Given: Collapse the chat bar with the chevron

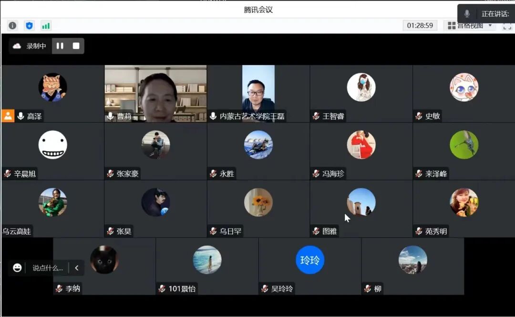Looking at the screenshot, I should tap(77, 267).
